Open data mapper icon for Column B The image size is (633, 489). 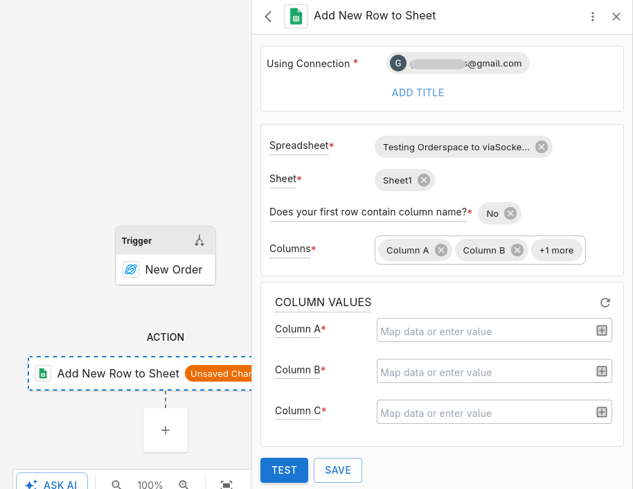(602, 371)
